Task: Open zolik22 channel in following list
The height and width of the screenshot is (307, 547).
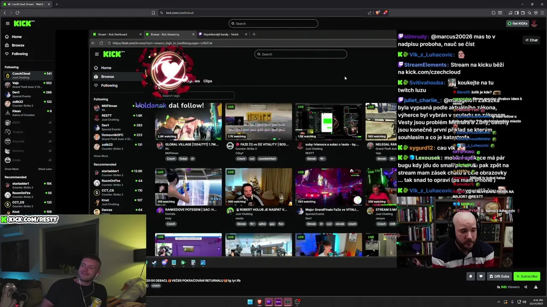Action: (28, 104)
